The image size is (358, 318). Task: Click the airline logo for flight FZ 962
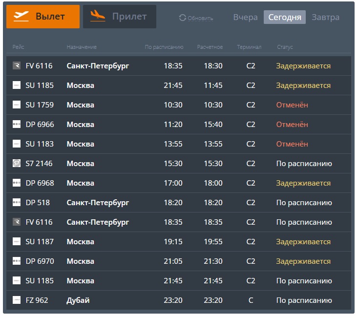point(17,300)
